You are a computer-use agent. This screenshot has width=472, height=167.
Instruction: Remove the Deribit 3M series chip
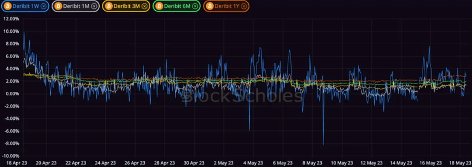(x=145, y=6)
